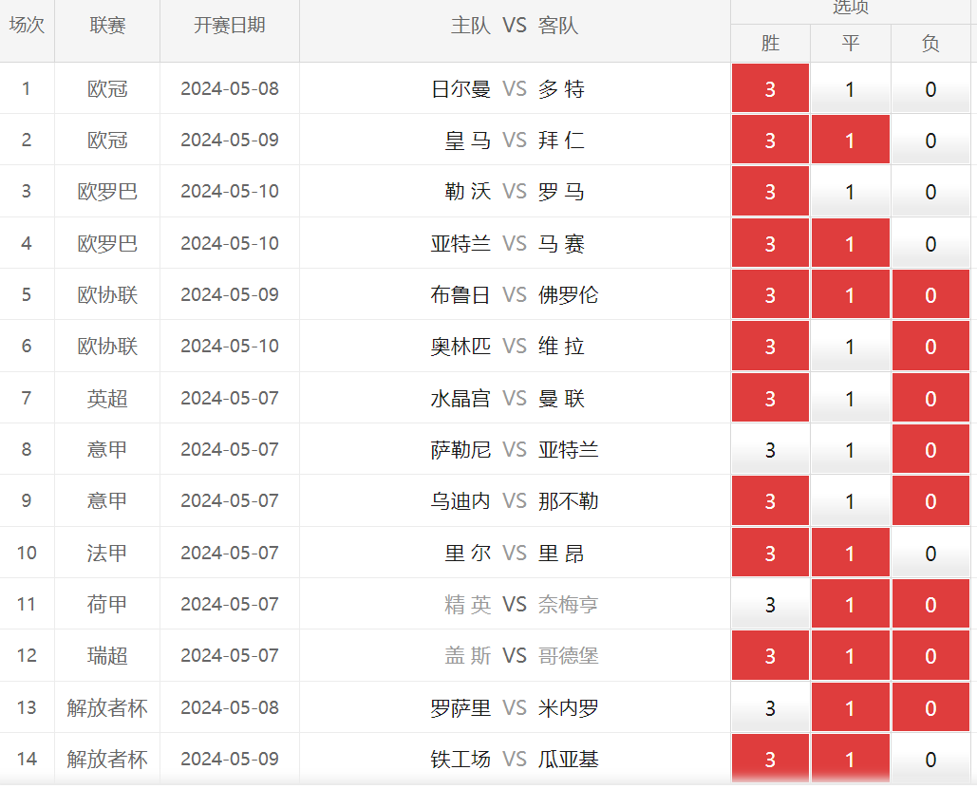Click the 平 column header
Image resolution: width=977 pixels, height=789 pixels.
(851, 43)
